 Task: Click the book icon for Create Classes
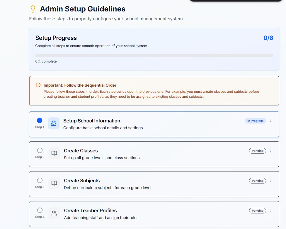click(x=54, y=153)
